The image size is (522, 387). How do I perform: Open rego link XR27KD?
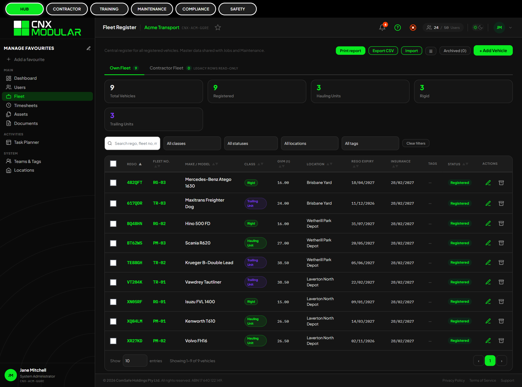click(x=135, y=341)
